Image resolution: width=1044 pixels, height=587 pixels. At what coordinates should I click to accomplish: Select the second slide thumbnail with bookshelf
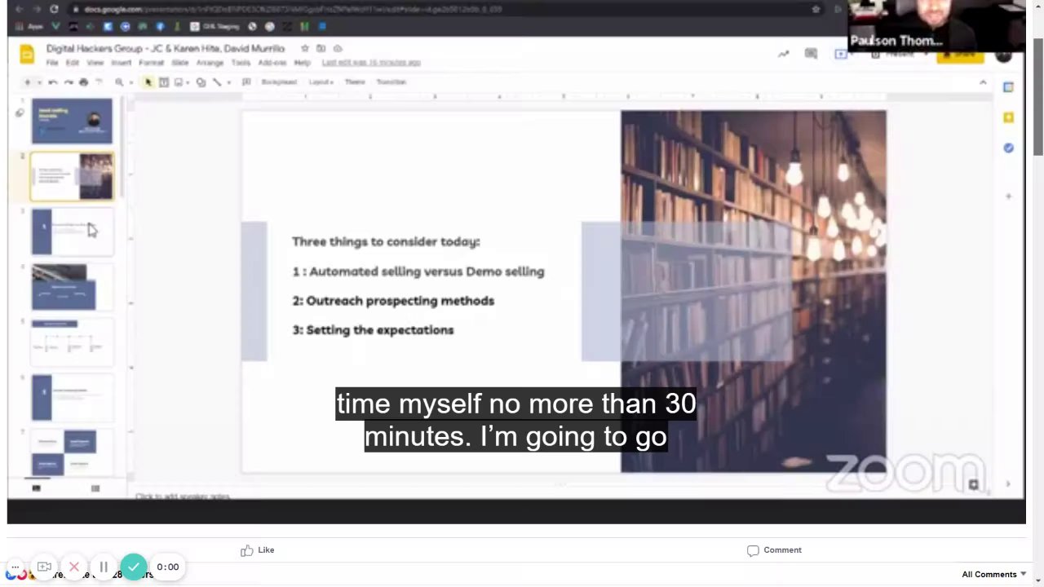click(72, 176)
